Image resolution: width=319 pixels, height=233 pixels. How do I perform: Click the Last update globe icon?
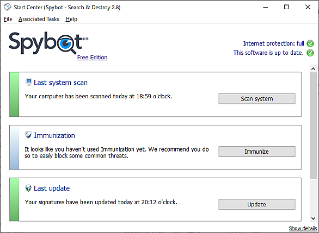coord(28,188)
